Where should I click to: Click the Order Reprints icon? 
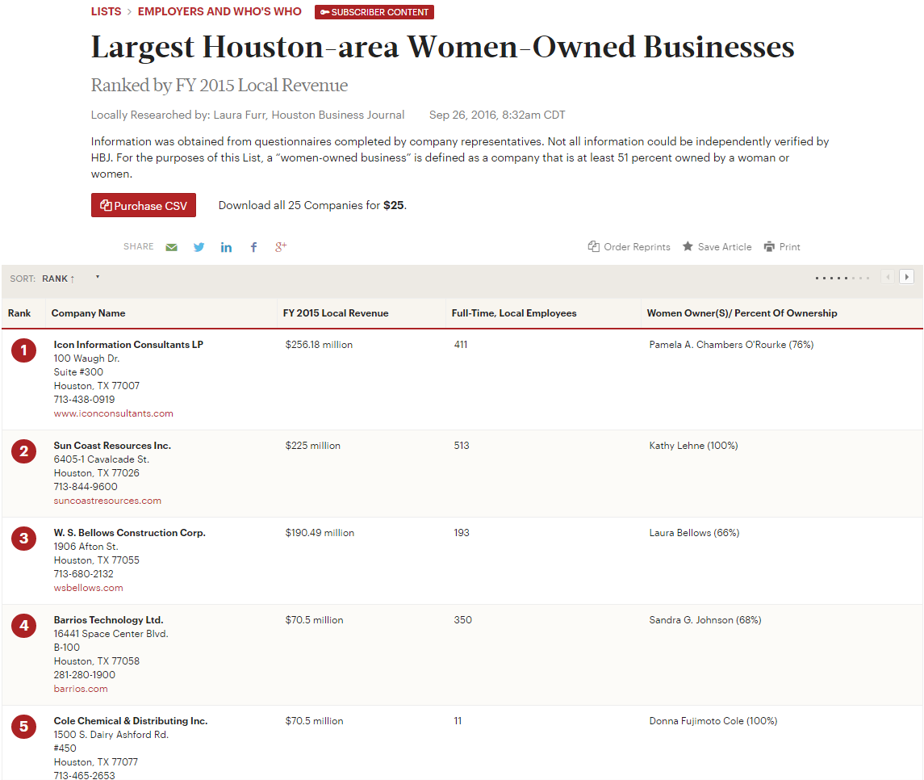[593, 246]
